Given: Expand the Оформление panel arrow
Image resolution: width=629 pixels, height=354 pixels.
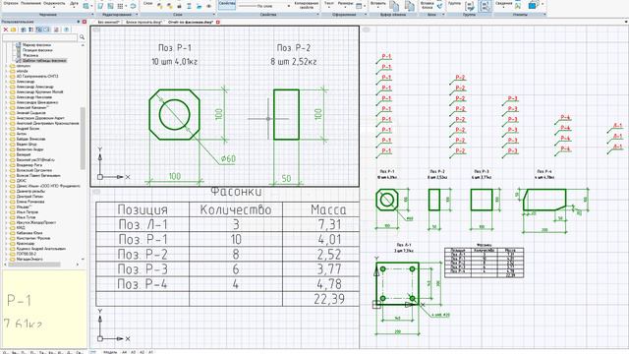Looking at the screenshot, I should pyautogui.click(x=365, y=15).
